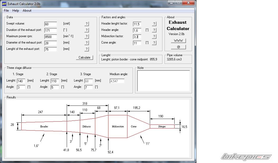Click the exhaust port length field

pyautogui.click(x=51, y=49)
